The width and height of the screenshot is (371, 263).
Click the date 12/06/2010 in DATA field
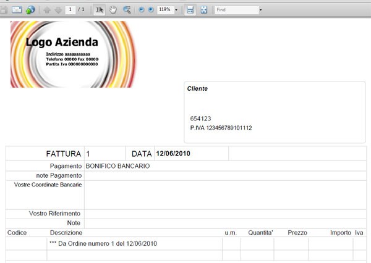(174, 154)
